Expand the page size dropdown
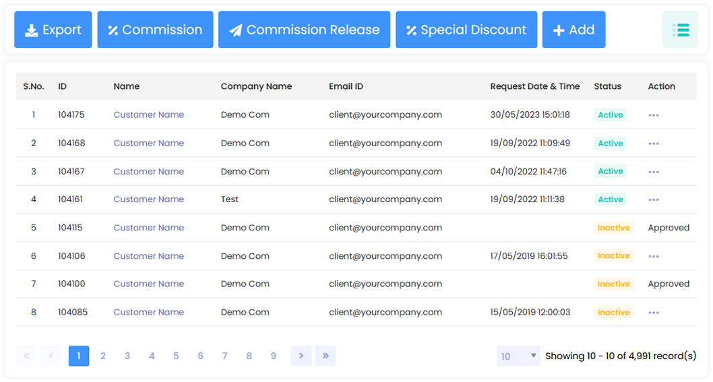 pyautogui.click(x=518, y=356)
